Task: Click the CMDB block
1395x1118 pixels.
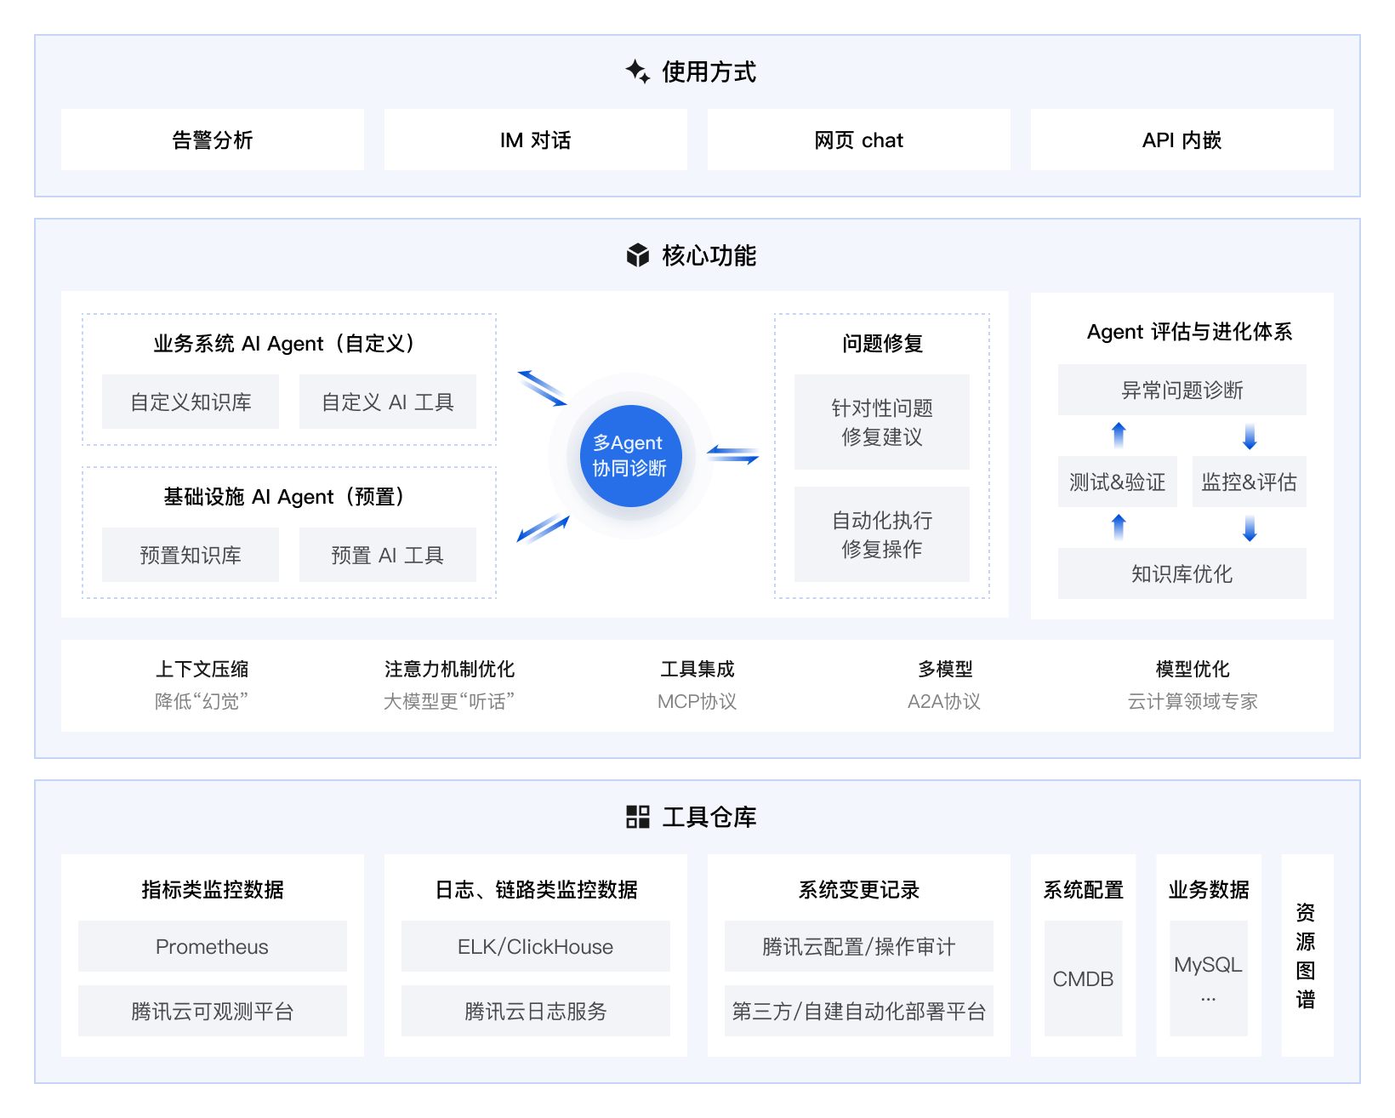Action: coord(1084,978)
